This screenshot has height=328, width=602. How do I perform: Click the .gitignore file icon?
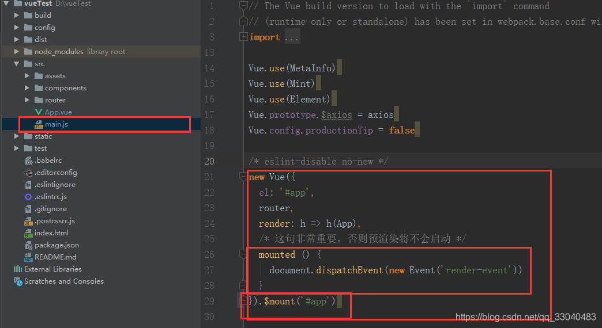point(28,209)
